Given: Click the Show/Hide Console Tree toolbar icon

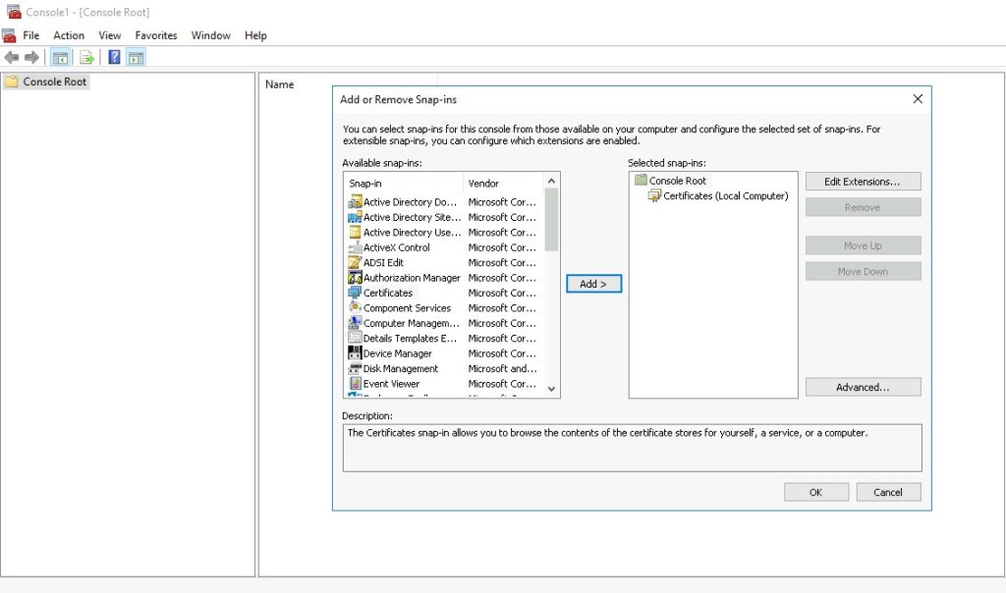Looking at the screenshot, I should pos(61,58).
